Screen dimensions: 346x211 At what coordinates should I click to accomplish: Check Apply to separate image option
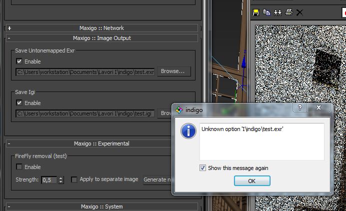[74, 179]
